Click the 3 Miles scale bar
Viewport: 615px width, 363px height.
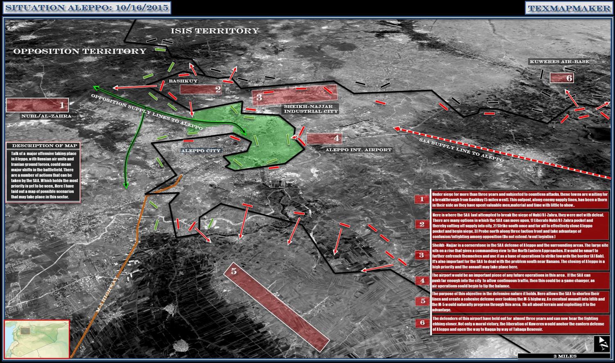pyautogui.click(x=564, y=356)
